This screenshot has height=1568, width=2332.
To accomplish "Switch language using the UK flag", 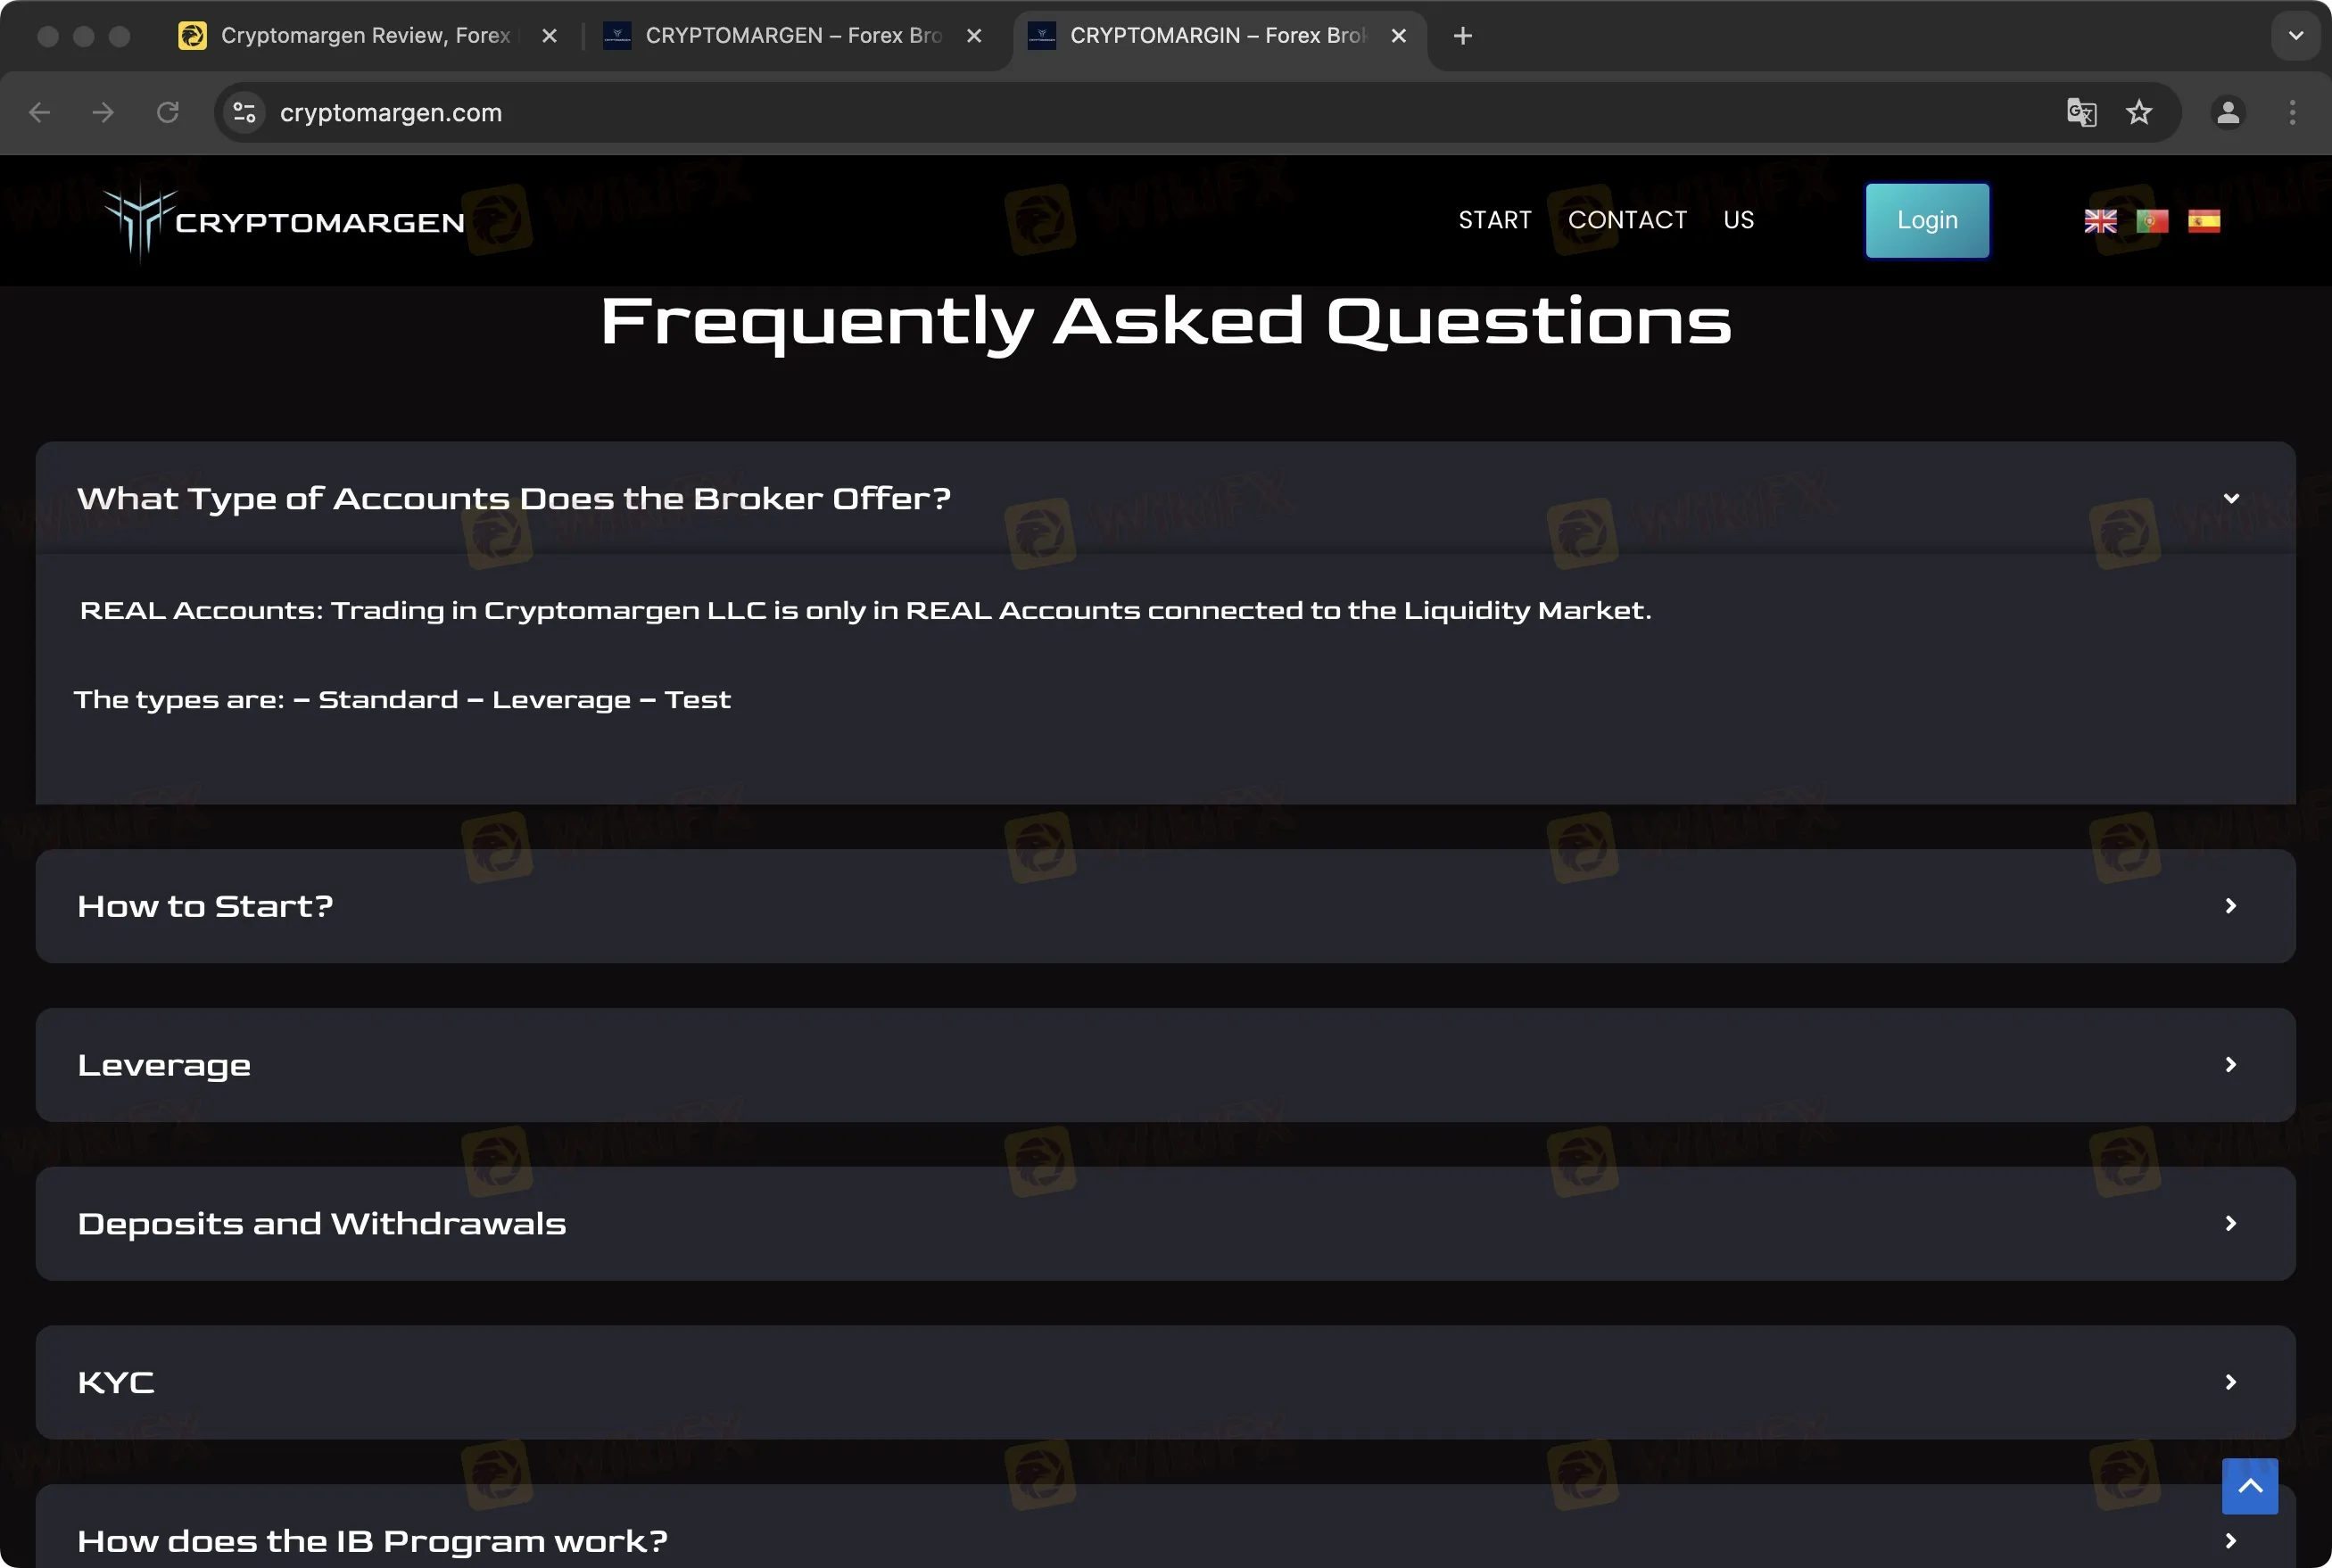I will click(2101, 220).
